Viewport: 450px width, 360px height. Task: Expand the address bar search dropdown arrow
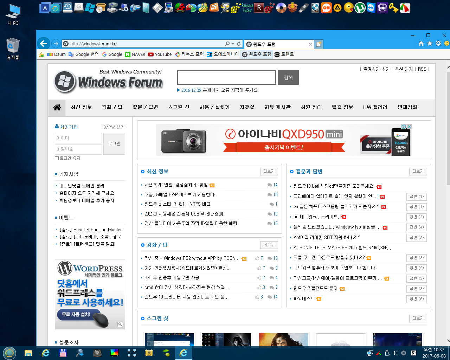pos(233,44)
